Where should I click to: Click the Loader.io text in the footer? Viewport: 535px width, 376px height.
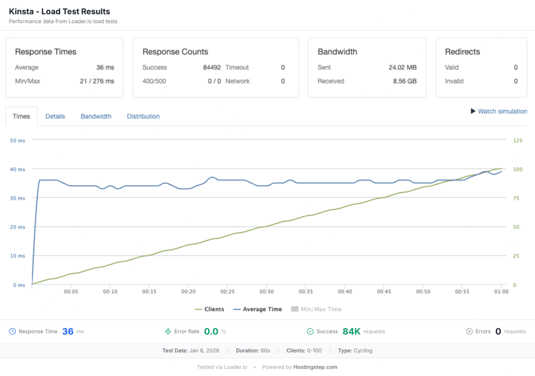pyautogui.click(x=236, y=367)
